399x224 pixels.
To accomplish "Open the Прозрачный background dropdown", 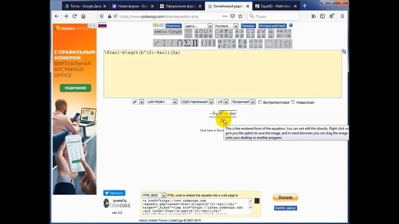I will 243,102.
